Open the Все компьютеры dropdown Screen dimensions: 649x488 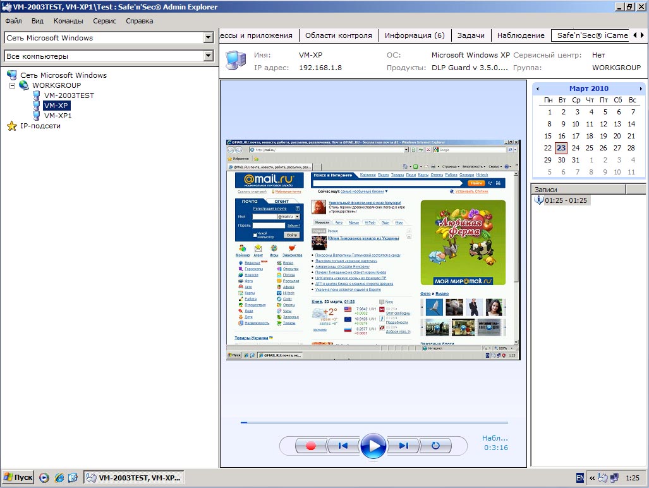tap(208, 56)
